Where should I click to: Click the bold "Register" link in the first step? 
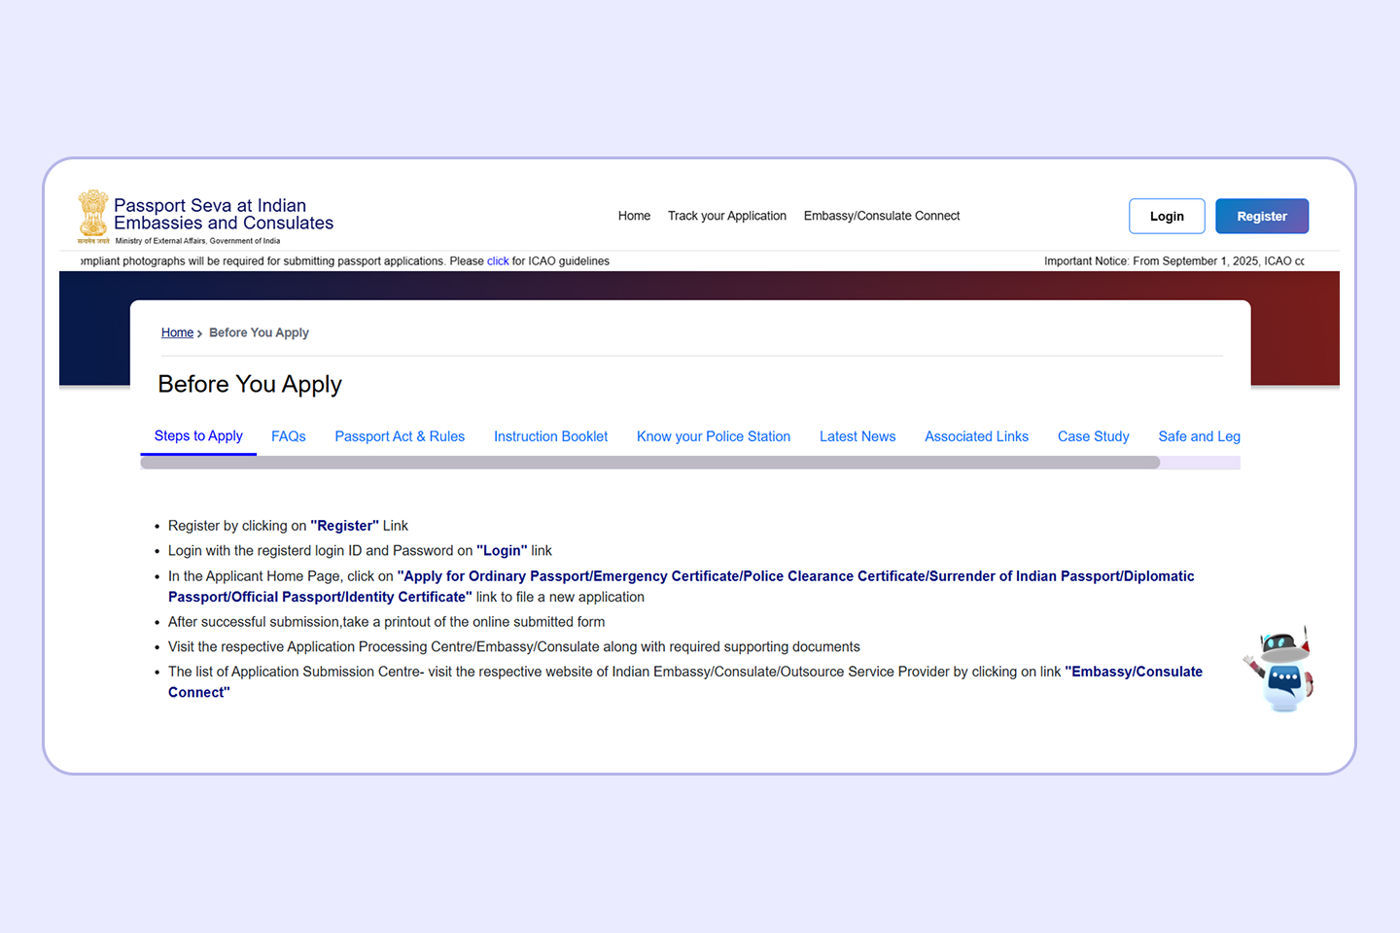click(344, 526)
